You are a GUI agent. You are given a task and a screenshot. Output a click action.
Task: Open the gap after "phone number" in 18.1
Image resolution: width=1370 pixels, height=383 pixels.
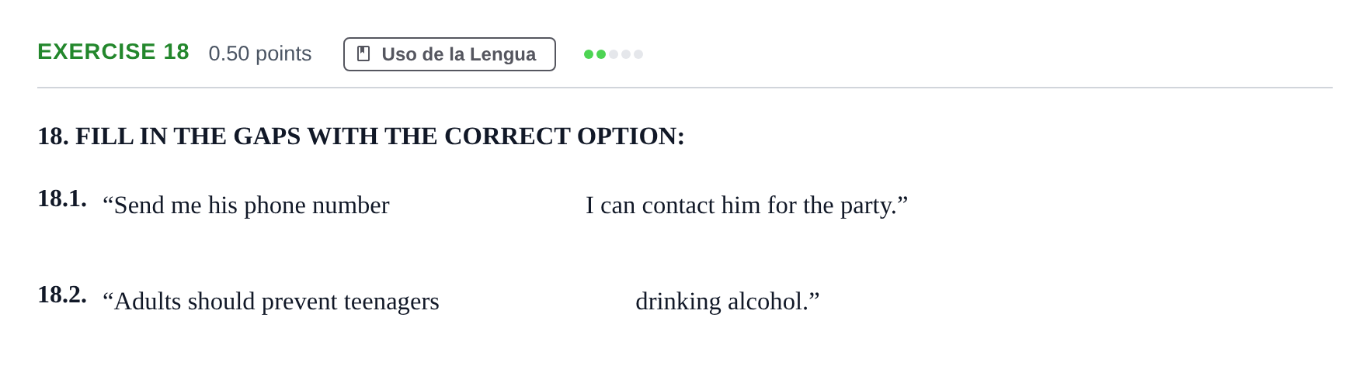coord(488,205)
